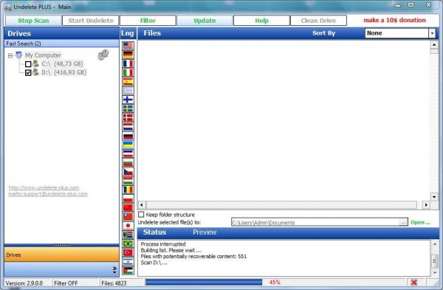Screen dimensions: 443x290
Task: Choose the Brazilian flag language
Action: pos(128,244)
